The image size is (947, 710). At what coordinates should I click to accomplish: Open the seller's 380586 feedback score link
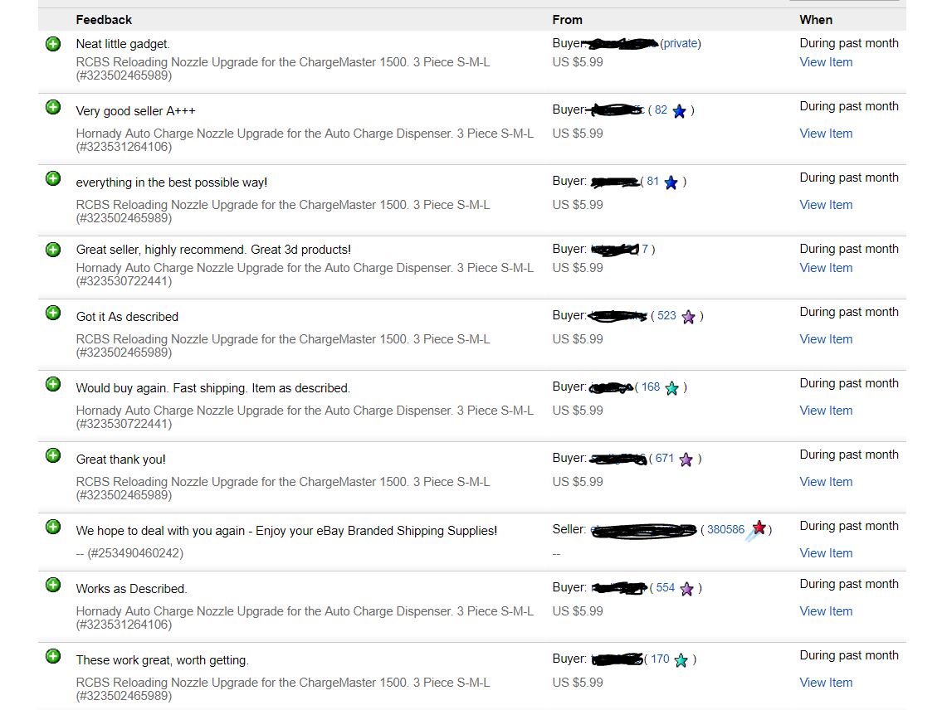725,529
